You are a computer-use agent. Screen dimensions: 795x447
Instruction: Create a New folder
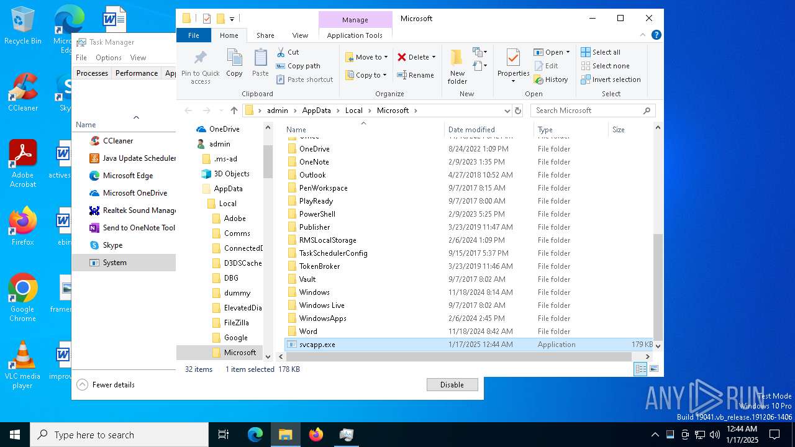coord(457,66)
